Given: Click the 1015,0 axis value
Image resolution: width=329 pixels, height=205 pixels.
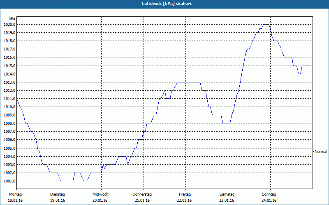Looking at the screenshot, I should pyautogui.click(x=9, y=66).
